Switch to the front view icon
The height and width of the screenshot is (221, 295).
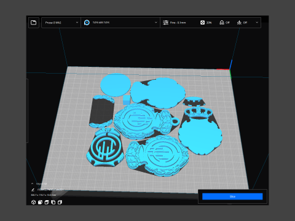pos(40,202)
